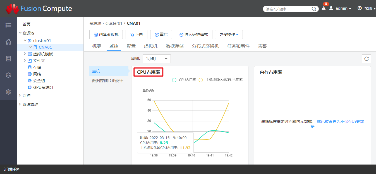Collapse the CNA01 node chevron
Viewport: 376px width, 174px height.
coord(31,47)
